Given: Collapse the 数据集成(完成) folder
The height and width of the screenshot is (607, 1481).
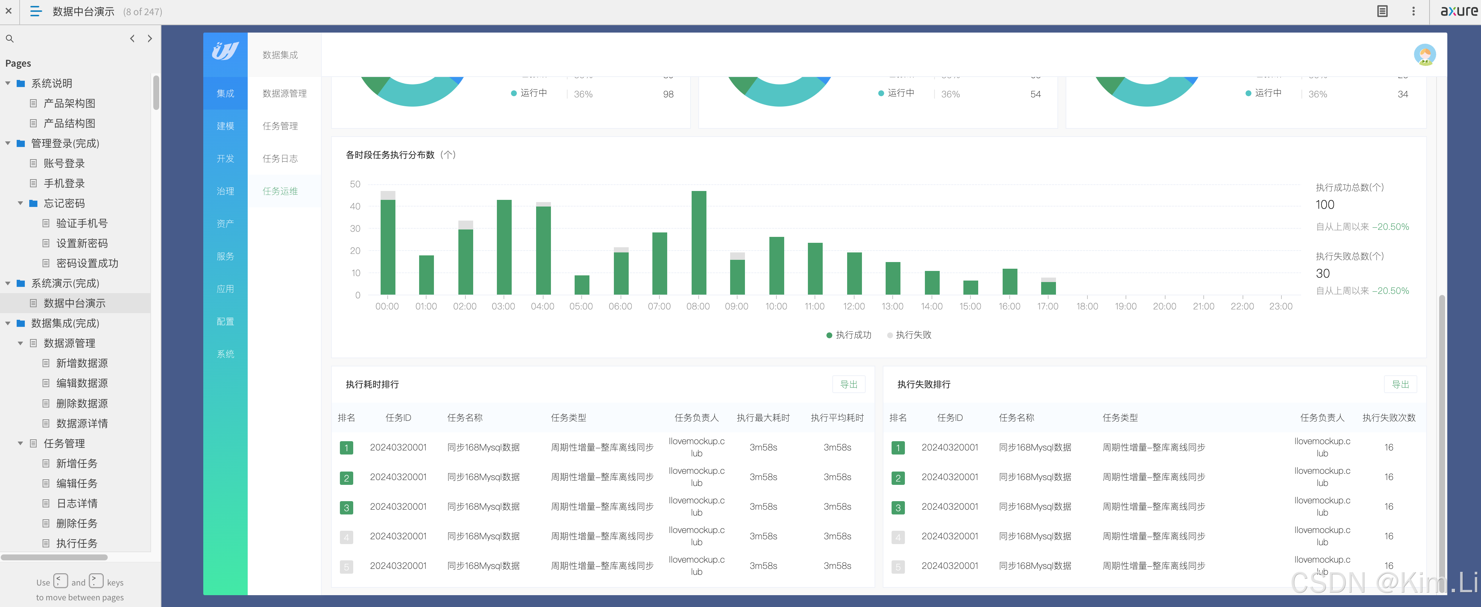Looking at the screenshot, I should click(8, 323).
